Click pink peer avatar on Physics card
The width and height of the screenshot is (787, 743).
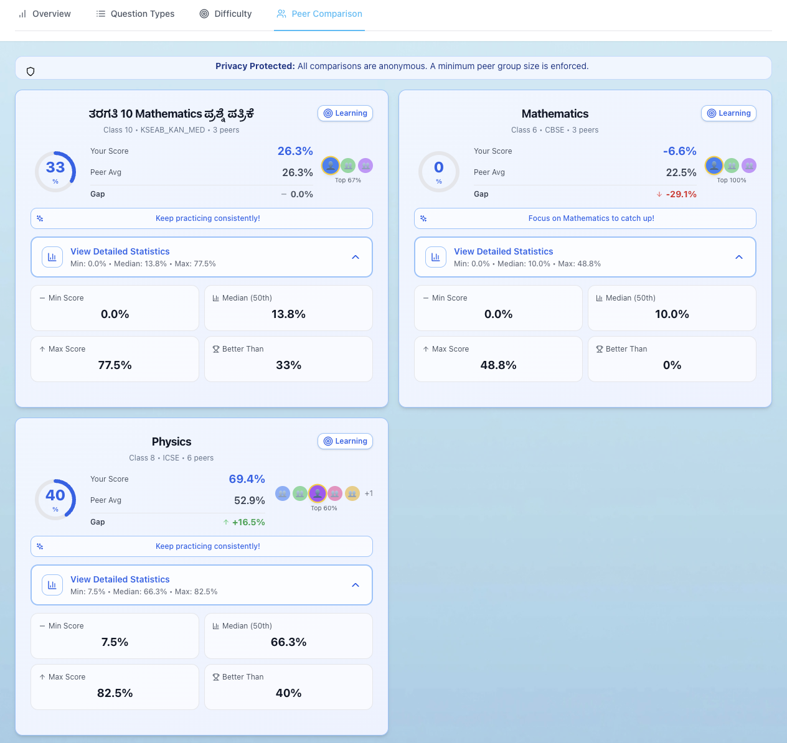click(x=335, y=493)
